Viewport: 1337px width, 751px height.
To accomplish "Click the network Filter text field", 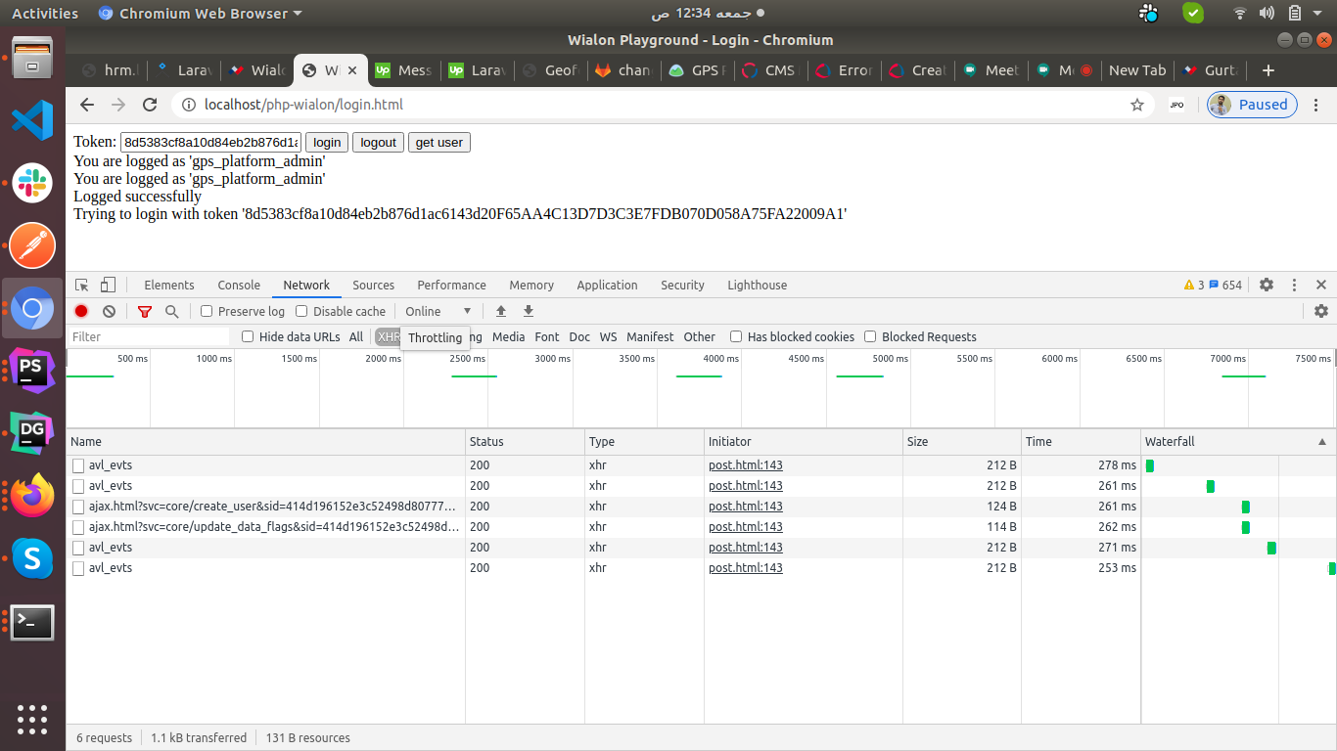I will click(x=149, y=336).
